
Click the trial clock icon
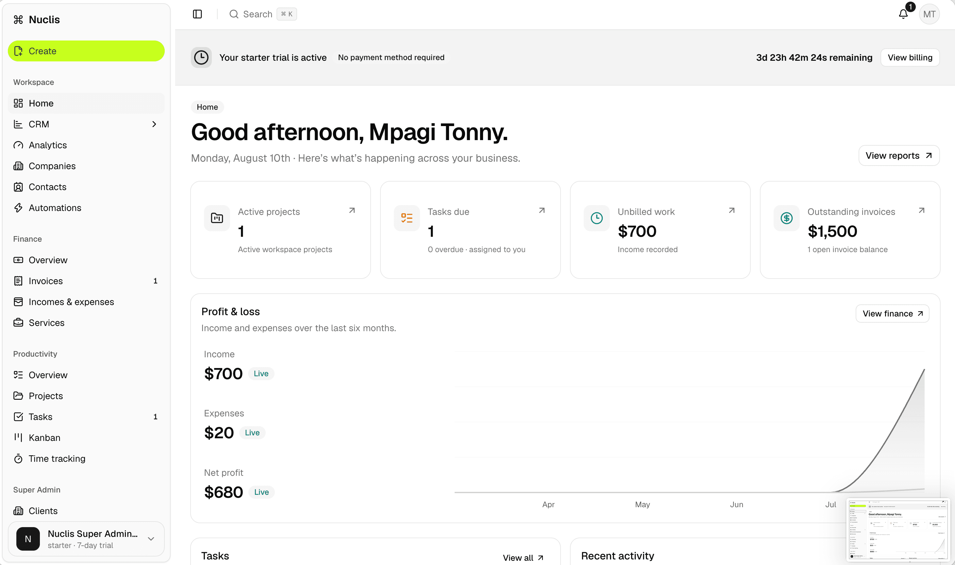(201, 57)
